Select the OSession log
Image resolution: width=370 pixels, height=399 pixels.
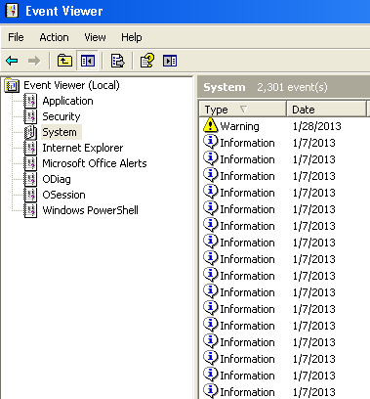pyautogui.click(x=63, y=195)
